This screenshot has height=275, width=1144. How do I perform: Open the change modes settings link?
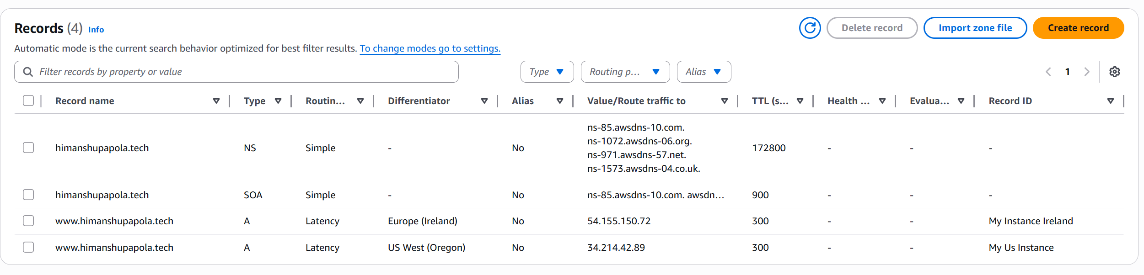click(x=430, y=48)
